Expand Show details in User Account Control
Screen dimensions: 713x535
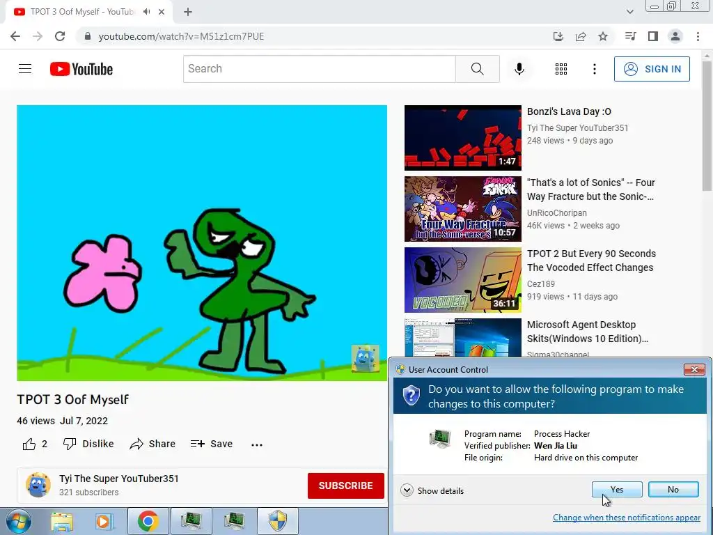point(432,490)
